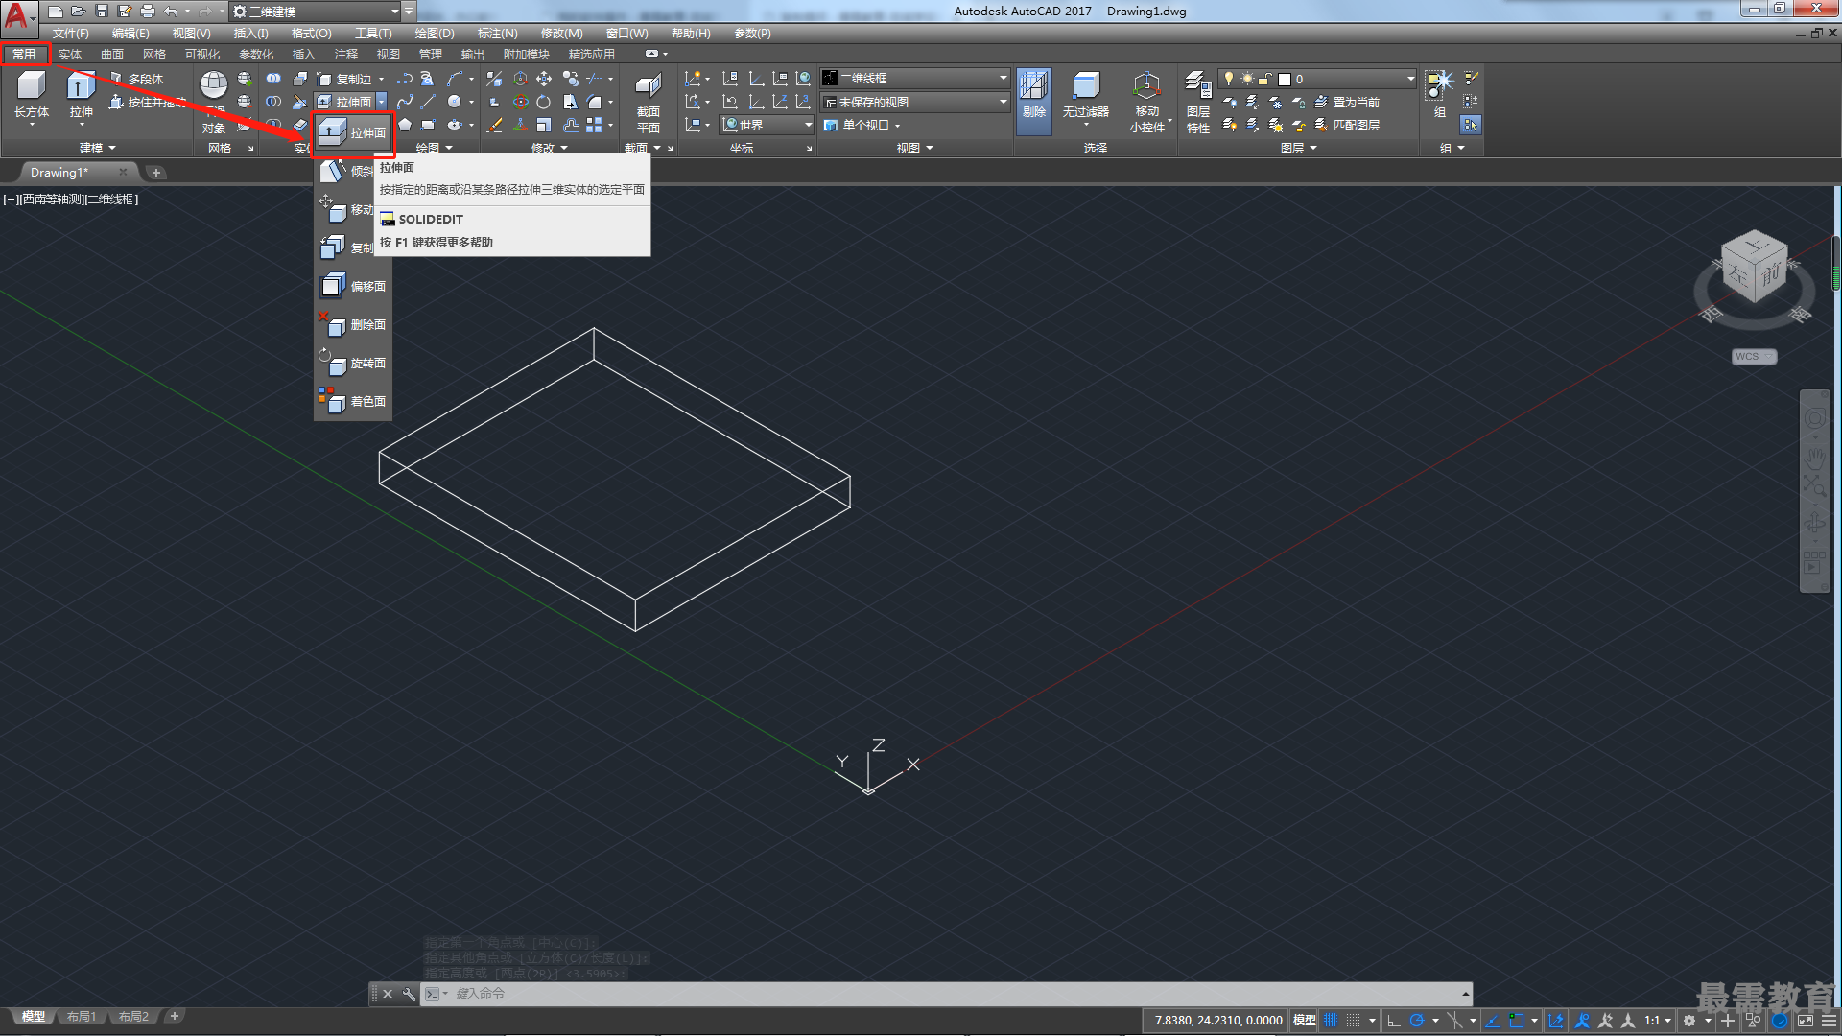Toggle the Culling (剔除) selection button
Screen dimensions: 1842x1036
1033,100
